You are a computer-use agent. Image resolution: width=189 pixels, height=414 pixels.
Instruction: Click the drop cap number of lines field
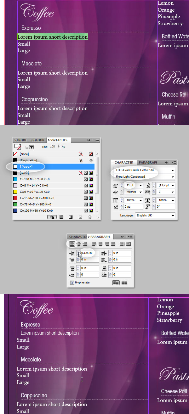pos(89,275)
